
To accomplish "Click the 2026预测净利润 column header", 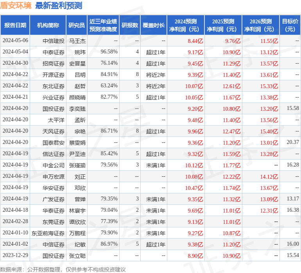I will (x=261, y=25).
